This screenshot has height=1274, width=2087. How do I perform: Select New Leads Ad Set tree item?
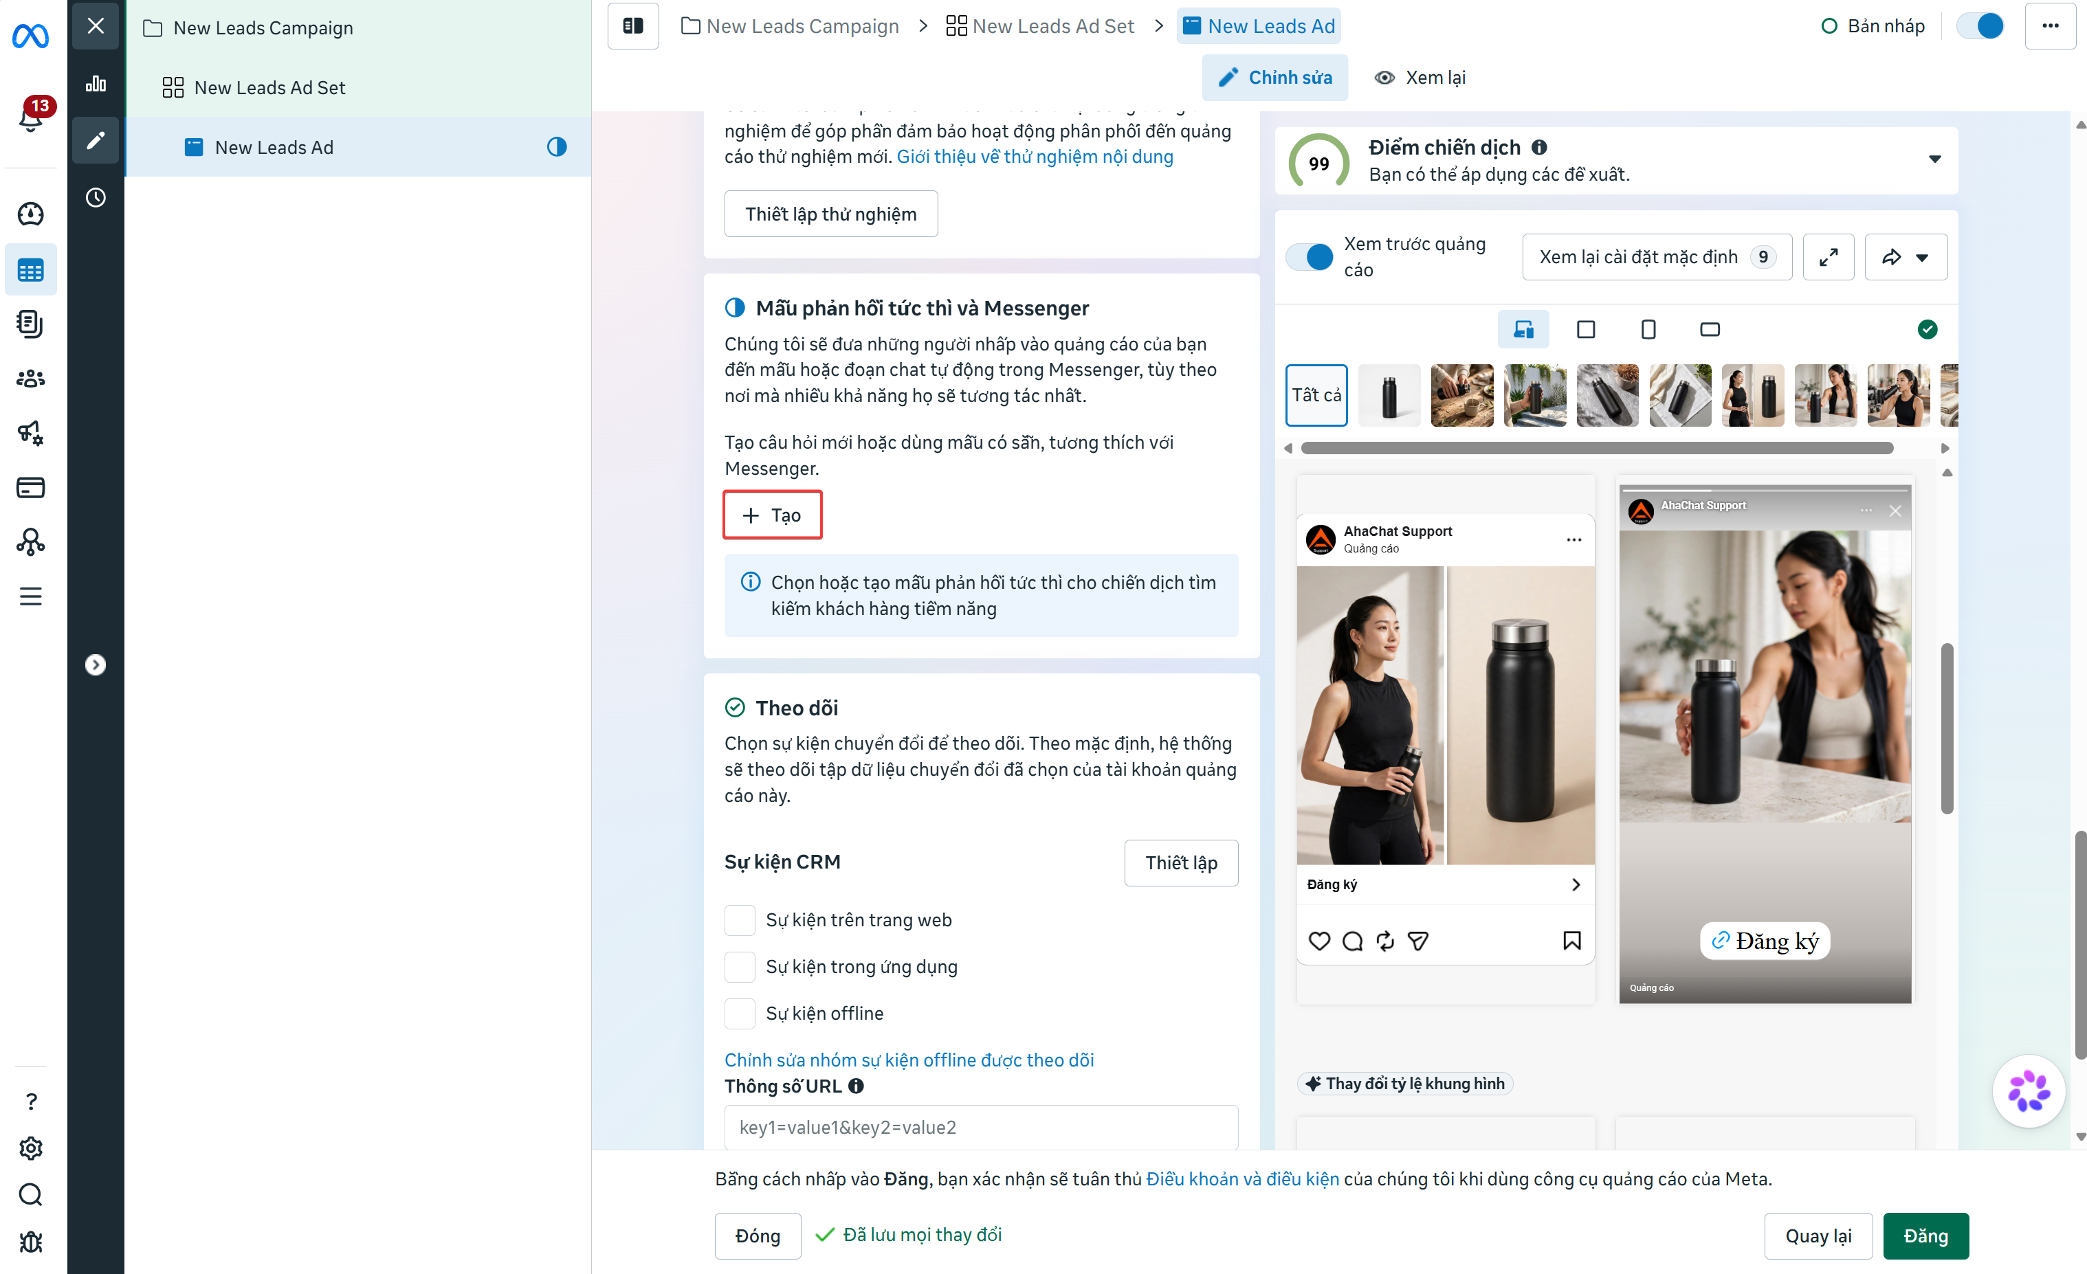357,87
